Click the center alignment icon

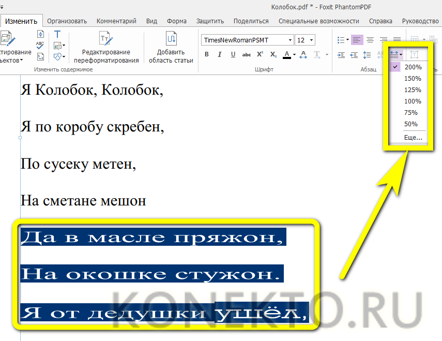[x=370, y=40]
